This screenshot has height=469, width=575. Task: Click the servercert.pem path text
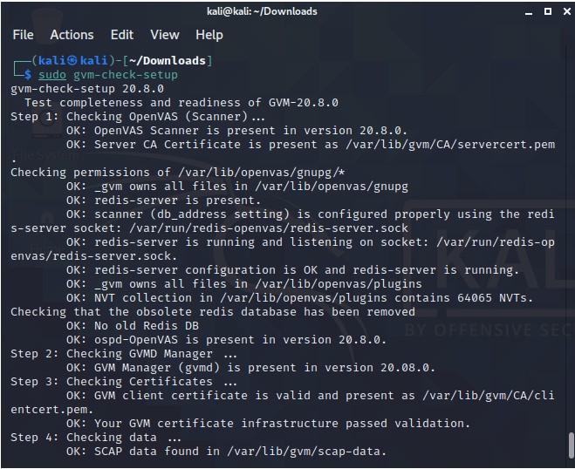click(x=450, y=145)
